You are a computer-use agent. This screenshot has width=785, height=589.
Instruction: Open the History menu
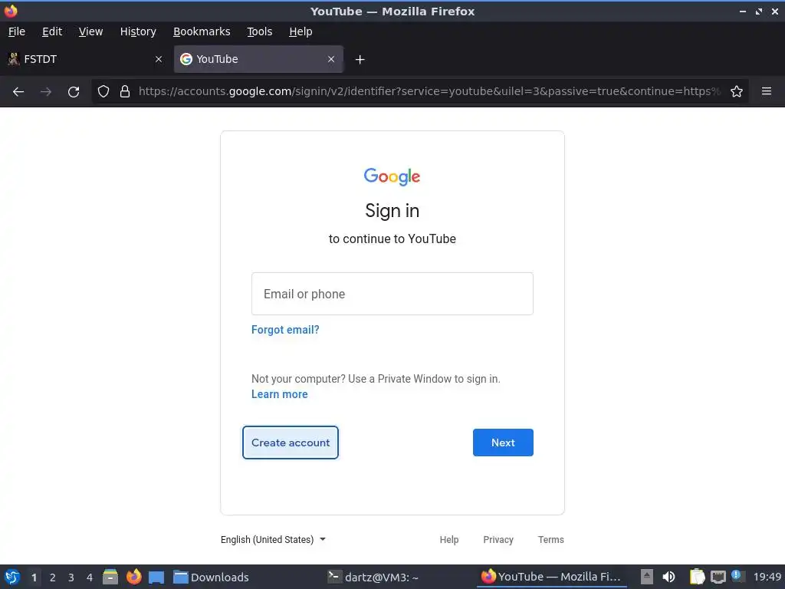(138, 31)
